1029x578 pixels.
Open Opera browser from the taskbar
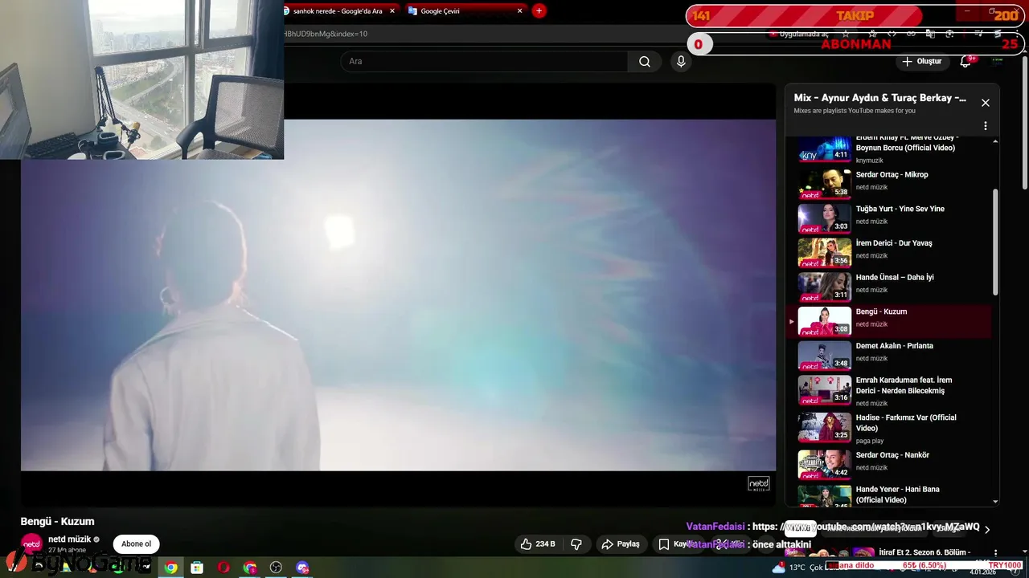coord(223,568)
